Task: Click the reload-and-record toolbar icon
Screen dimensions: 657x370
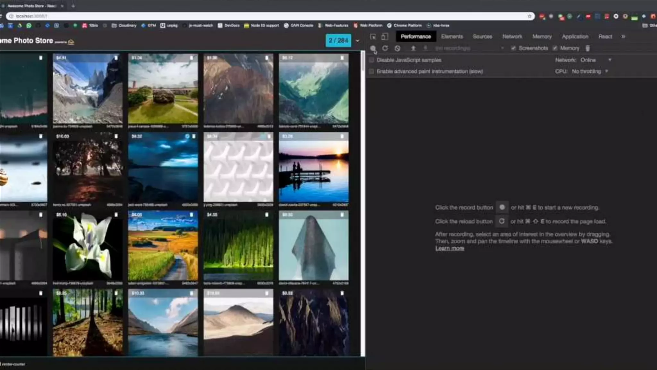Action: 385,48
